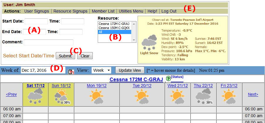
Task: Click the Clear button
Action: click(x=85, y=56)
